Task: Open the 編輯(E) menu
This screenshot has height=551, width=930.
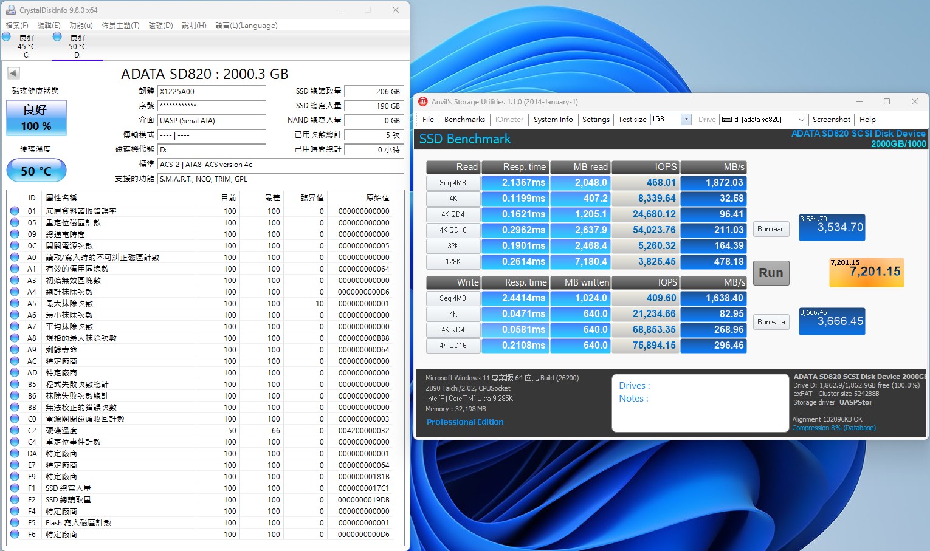Action: coord(49,26)
